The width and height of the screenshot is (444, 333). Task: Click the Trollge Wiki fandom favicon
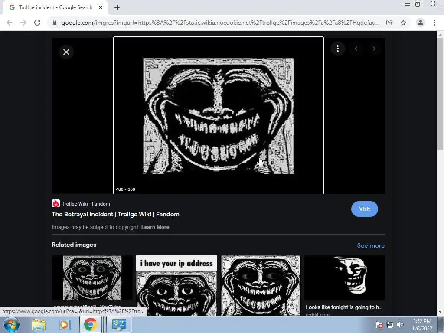[56, 204]
